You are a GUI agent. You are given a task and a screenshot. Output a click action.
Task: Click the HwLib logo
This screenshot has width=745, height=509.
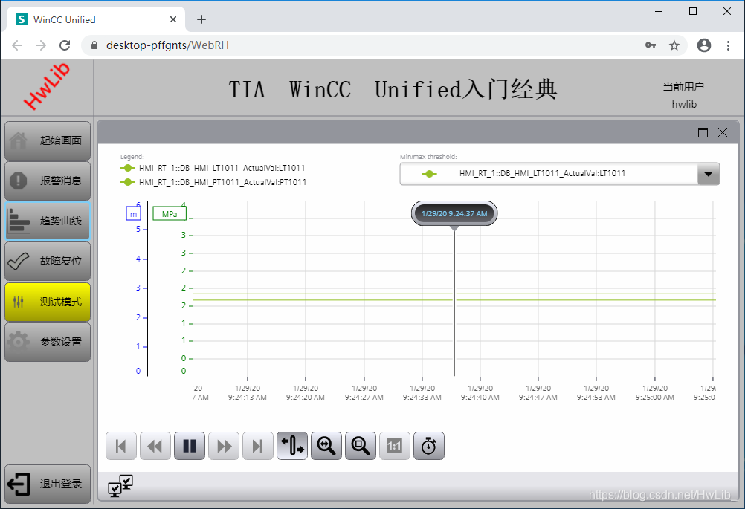pos(47,87)
